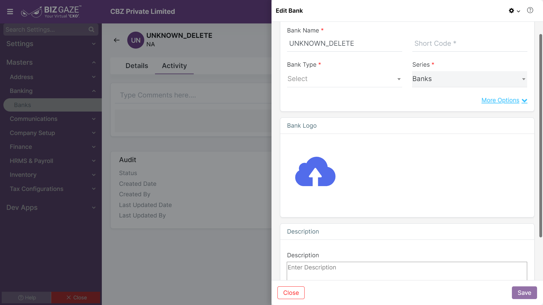
Task: Open the help question mark icon in Edit Bank
Action: click(530, 10)
